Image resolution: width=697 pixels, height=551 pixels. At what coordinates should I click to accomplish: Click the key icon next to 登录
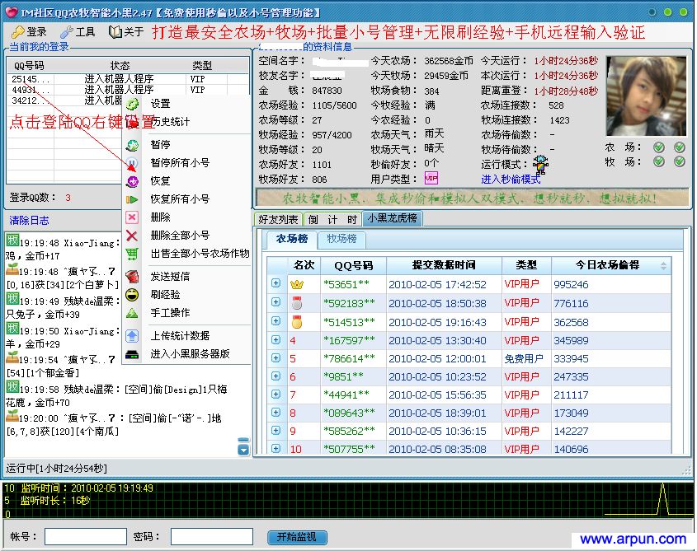point(18,32)
